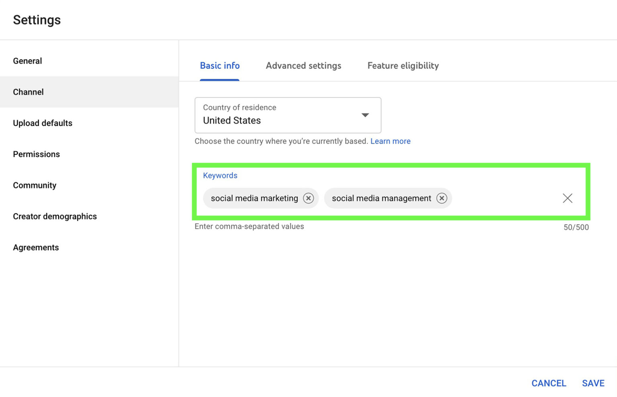Select General in the settings sidebar

(x=27, y=61)
